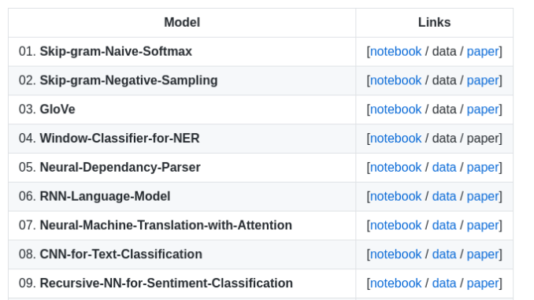Open the GloVe notebook link
The image size is (534, 300).
click(x=395, y=109)
